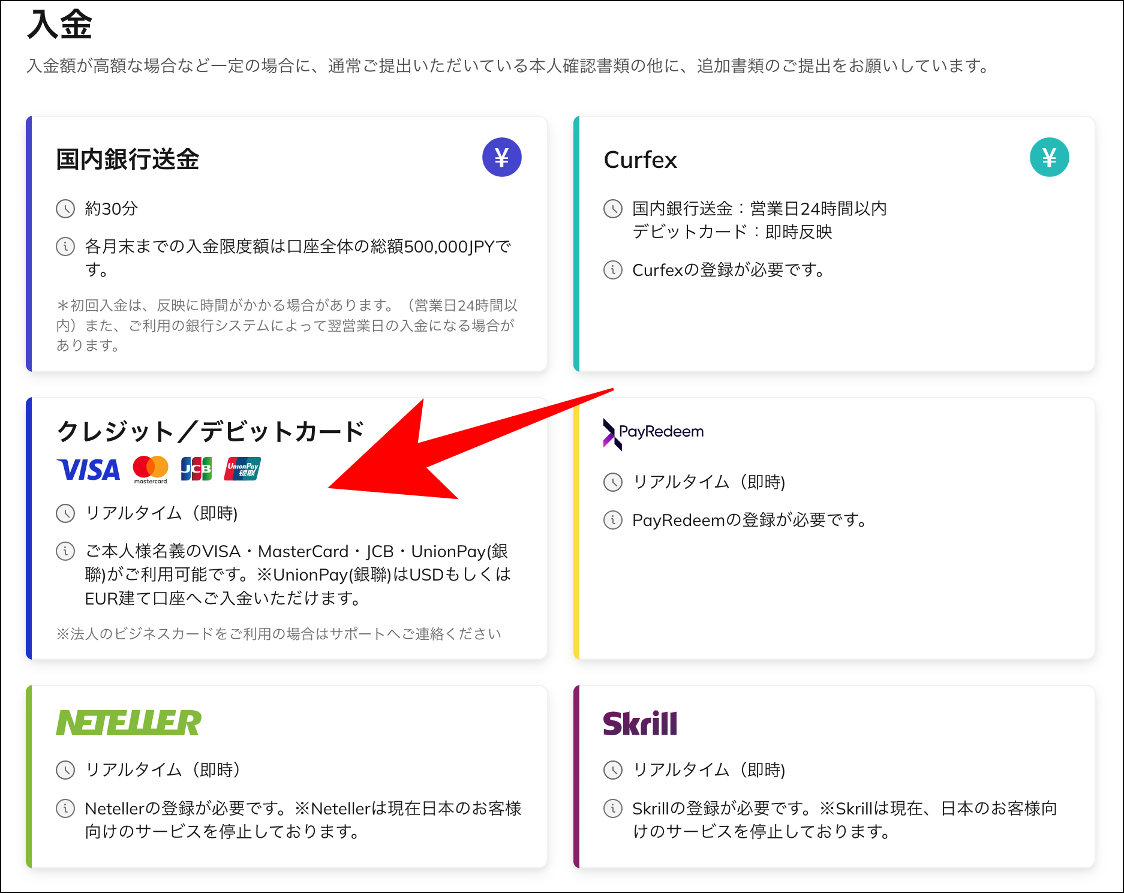The height and width of the screenshot is (893, 1124).
Task: Click the NETELLER logo
Action: [129, 723]
